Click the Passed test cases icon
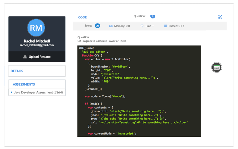The height and width of the screenshot is (149, 238). pyautogui.click(x=166, y=26)
